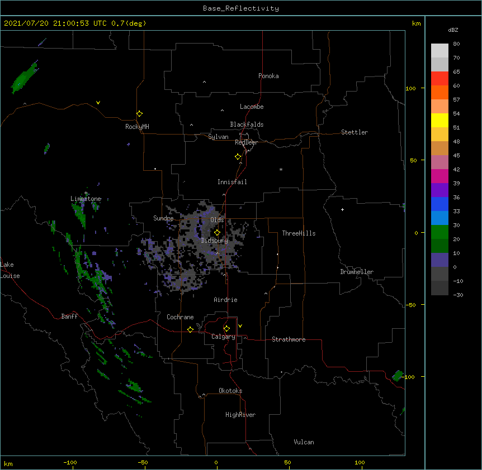The width and height of the screenshot is (482, 470).
Task: Click the Cochrane label
Action: click(x=180, y=317)
